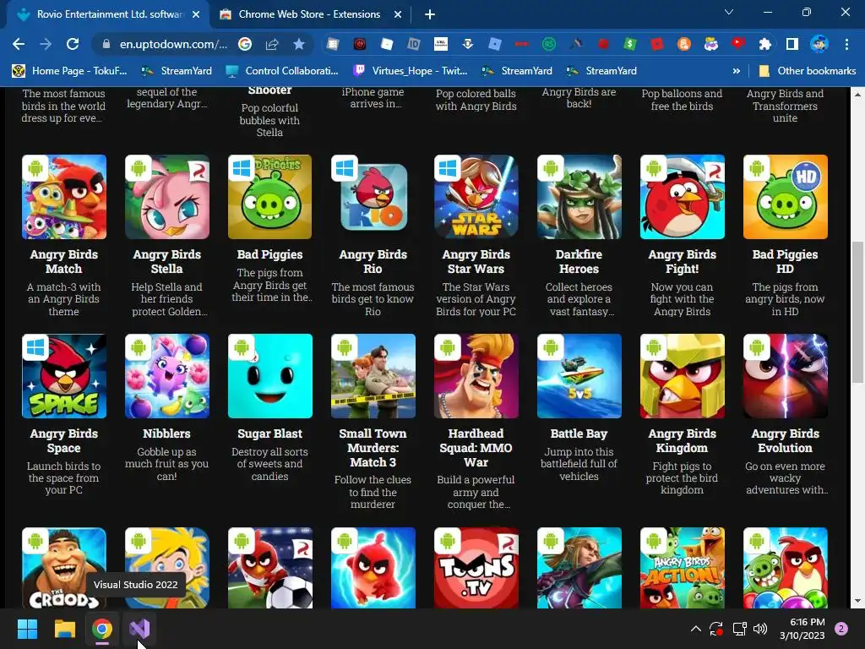Click the Visual Studio 2022 taskbar icon
The height and width of the screenshot is (649, 865).
point(139,629)
